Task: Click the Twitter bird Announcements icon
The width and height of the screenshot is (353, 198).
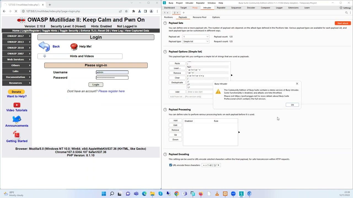Action: click(x=17, y=119)
